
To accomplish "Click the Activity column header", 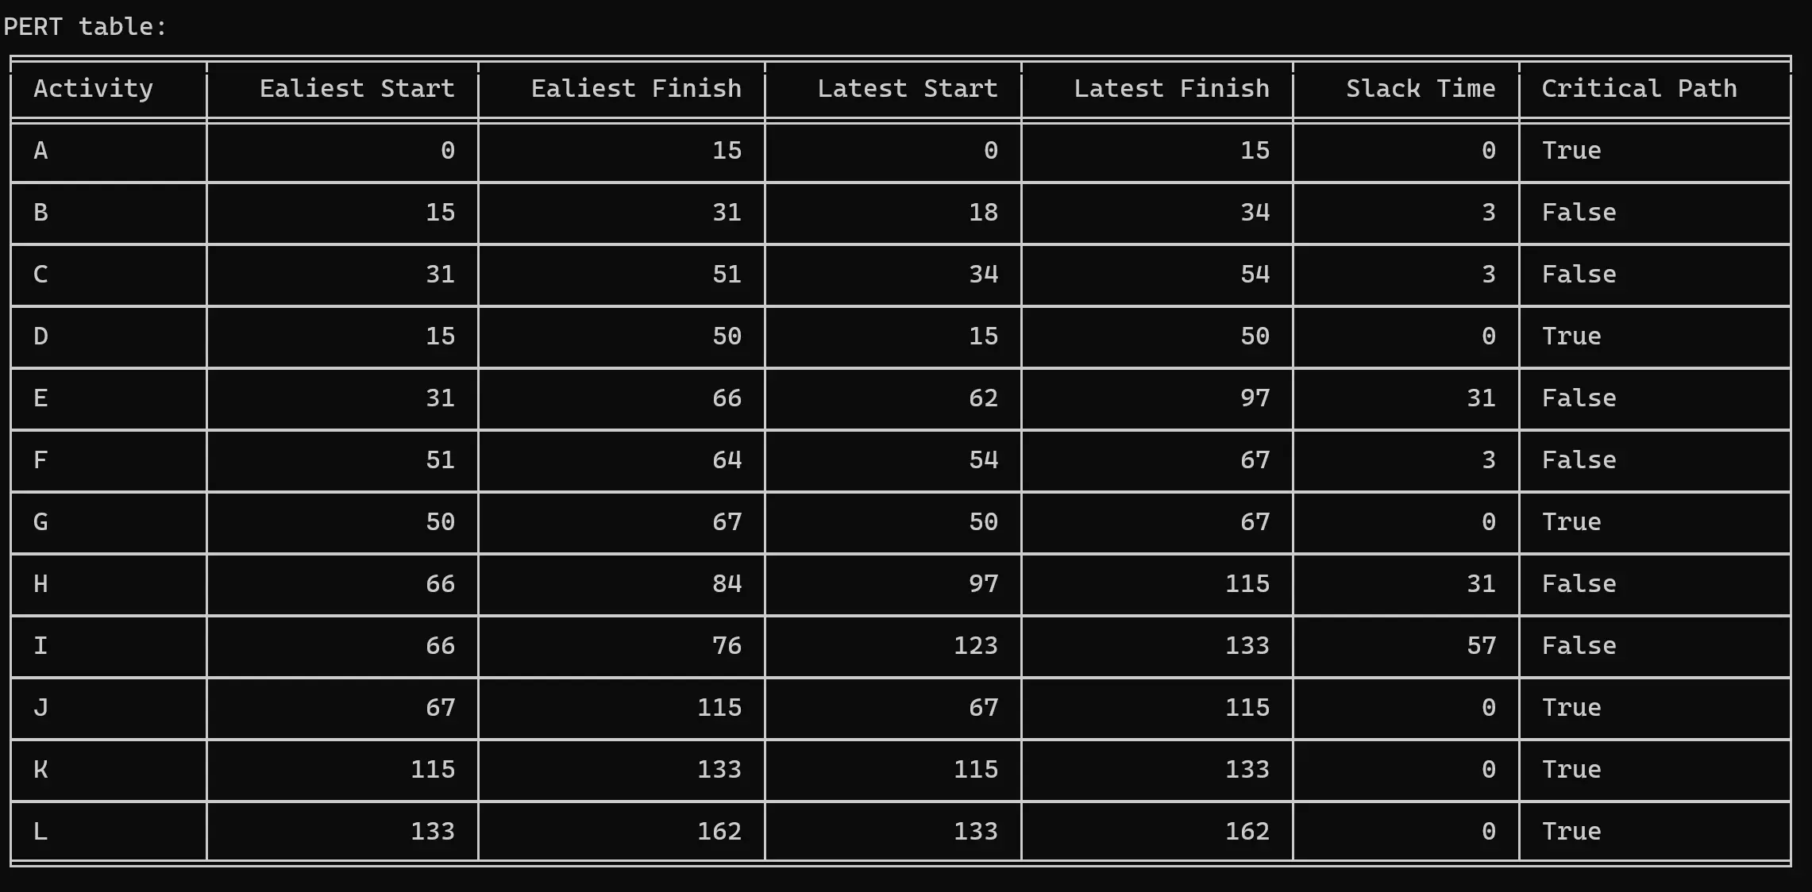I will (93, 89).
